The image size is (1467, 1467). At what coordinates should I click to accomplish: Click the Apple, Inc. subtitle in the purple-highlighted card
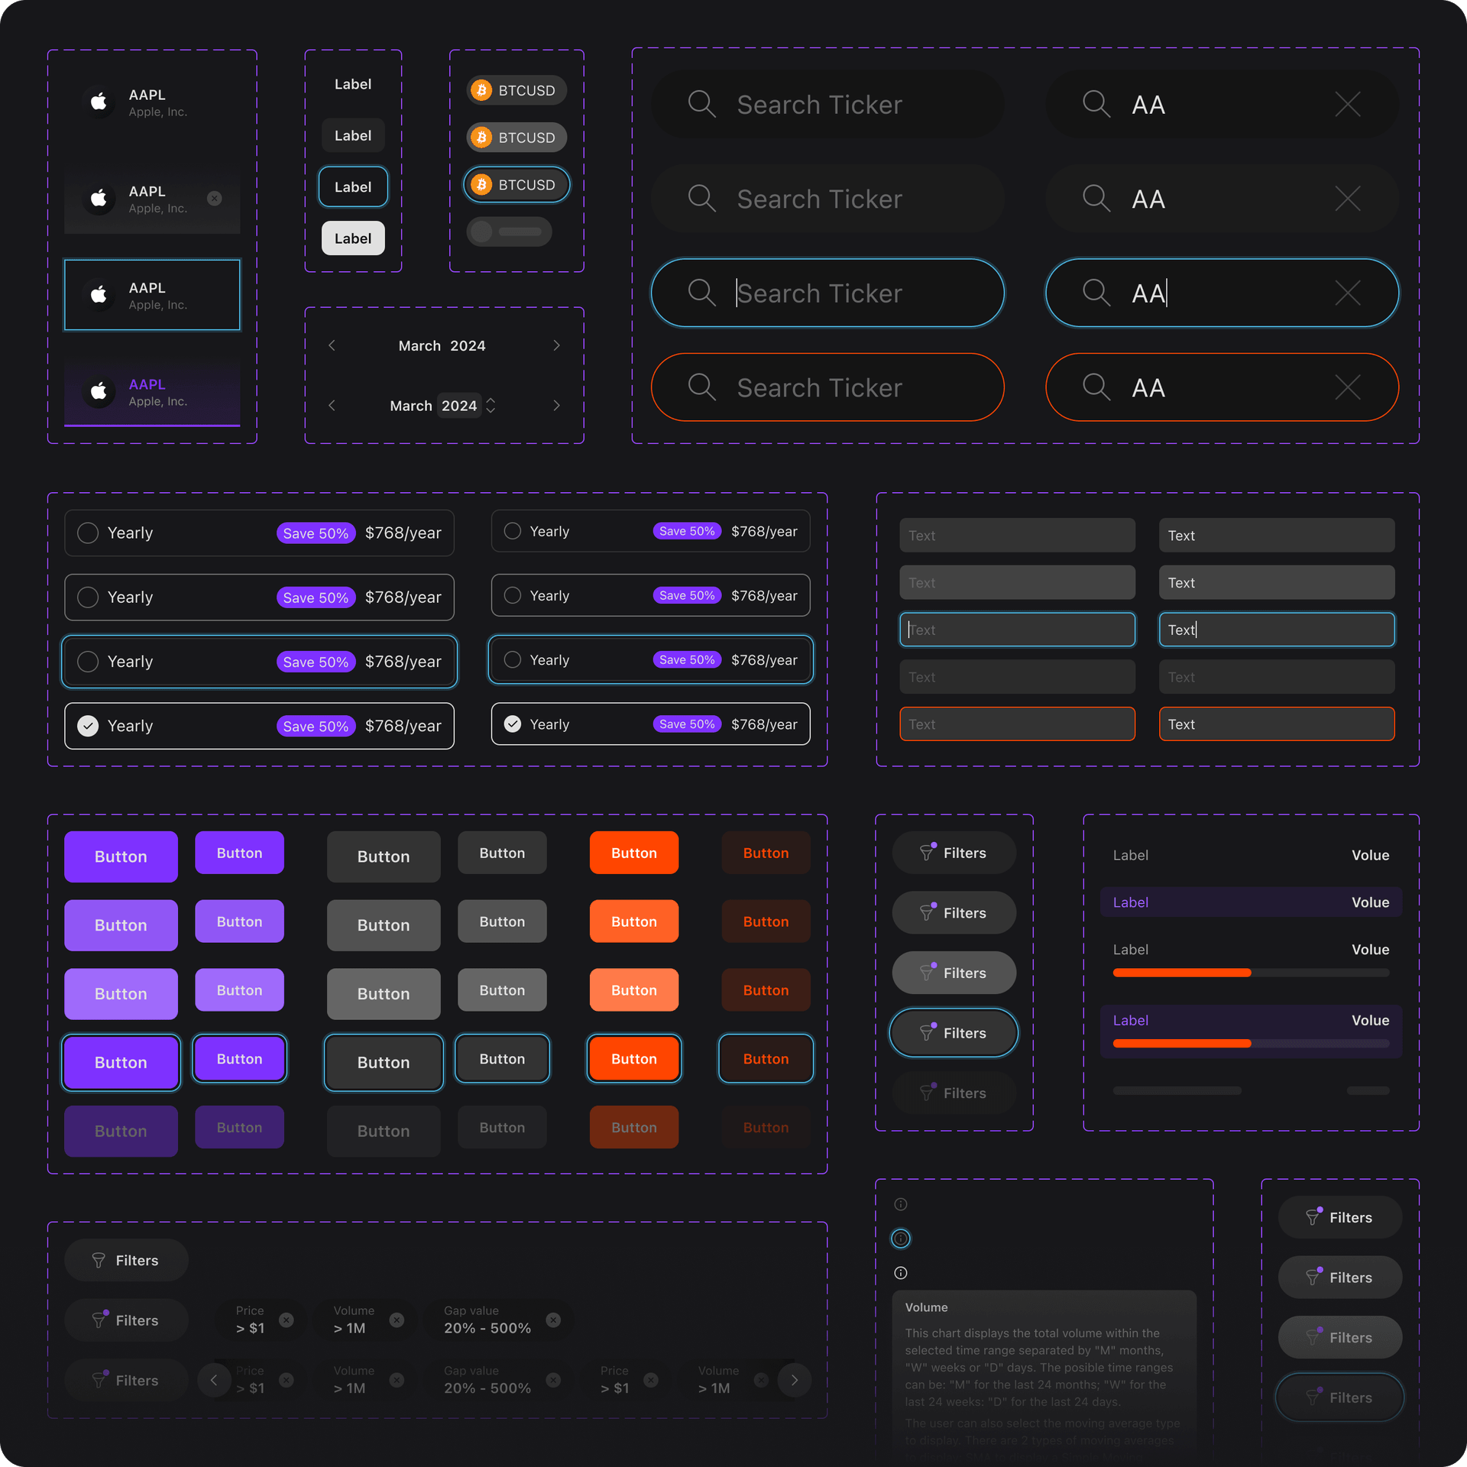click(157, 401)
